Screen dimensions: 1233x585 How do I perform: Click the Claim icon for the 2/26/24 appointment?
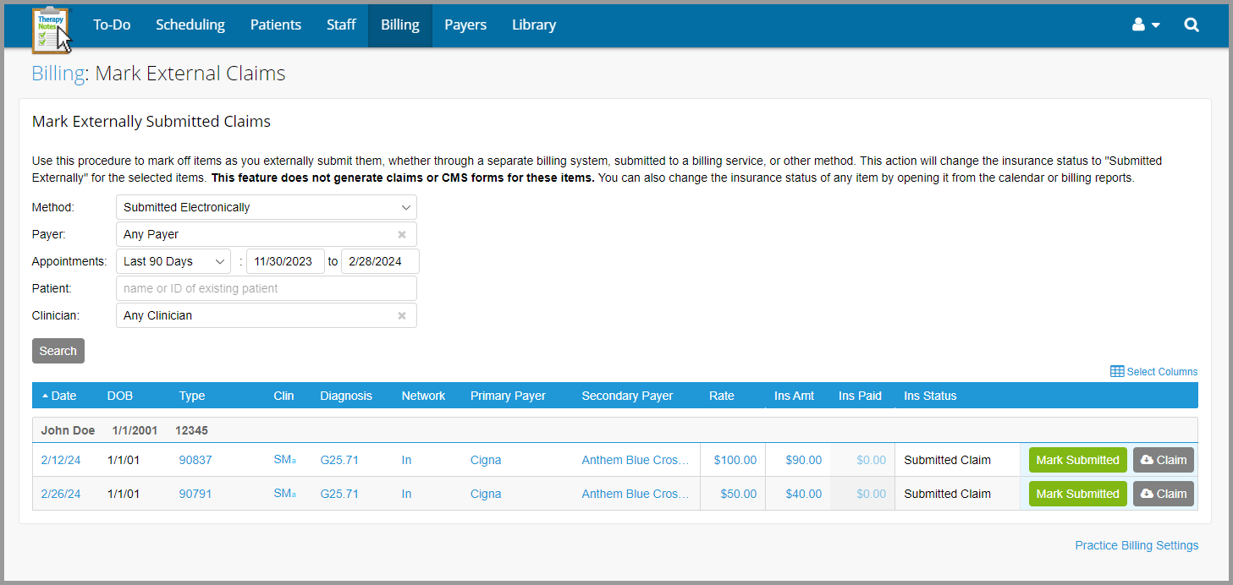pyautogui.click(x=1163, y=493)
